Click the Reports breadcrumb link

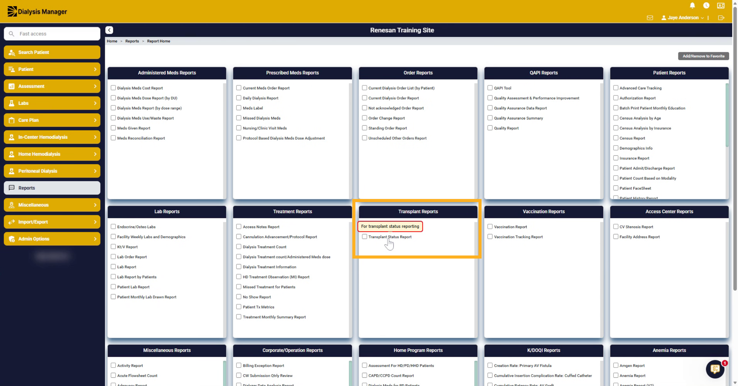(x=132, y=41)
